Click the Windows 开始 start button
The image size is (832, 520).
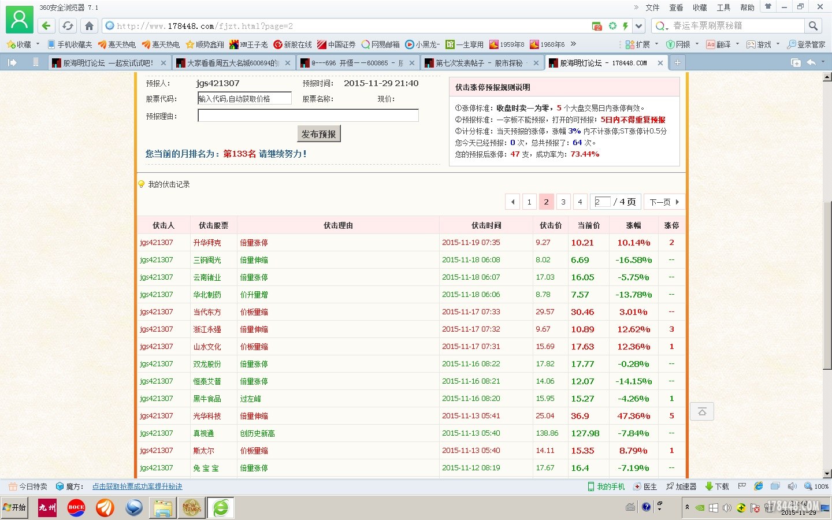pos(14,508)
